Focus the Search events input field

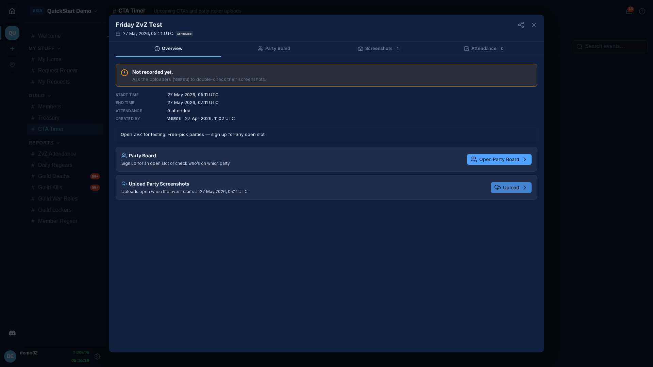(x=610, y=46)
